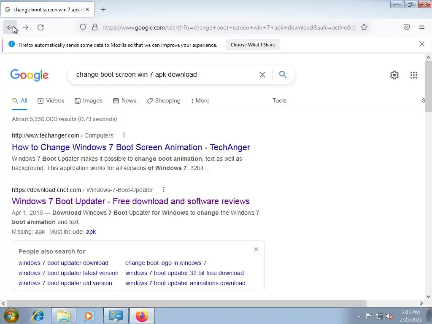Select the All results tab

click(x=19, y=101)
